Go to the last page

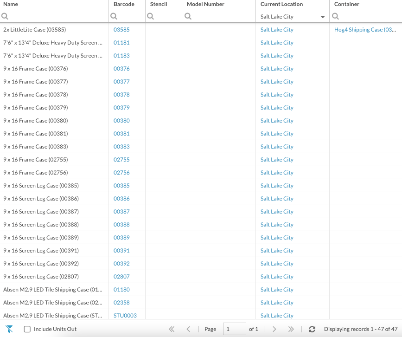[291, 329]
